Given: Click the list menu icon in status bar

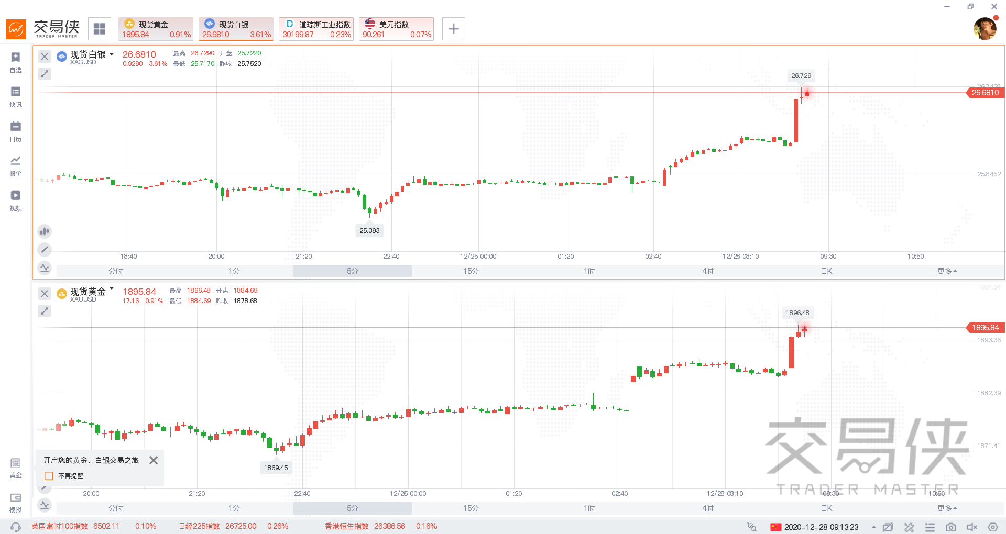Looking at the screenshot, I should pos(930,527).
